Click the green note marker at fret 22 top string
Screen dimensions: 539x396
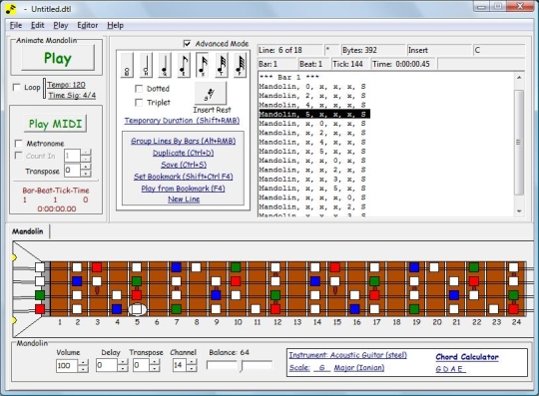click(474, 267)
